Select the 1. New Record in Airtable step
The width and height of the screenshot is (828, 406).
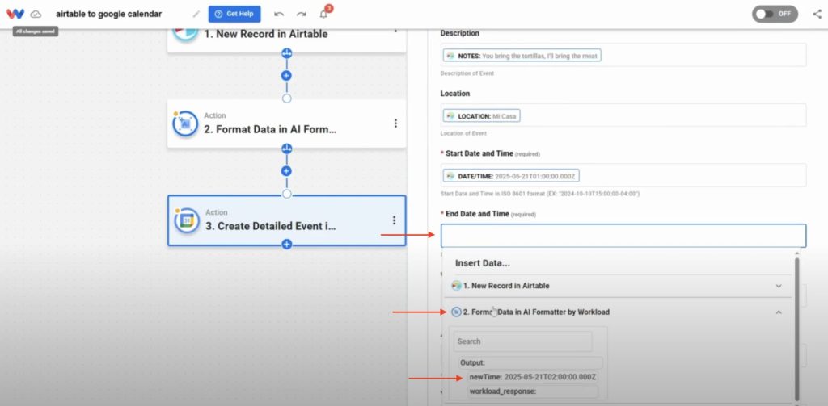(287, 40)
